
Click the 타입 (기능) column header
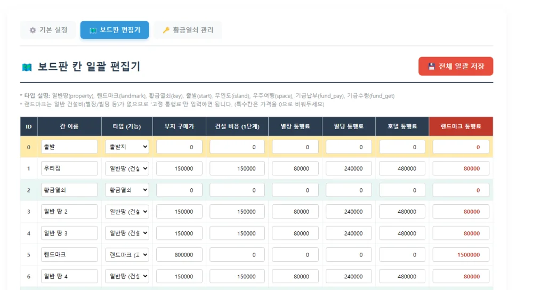[x=127, y=126]
